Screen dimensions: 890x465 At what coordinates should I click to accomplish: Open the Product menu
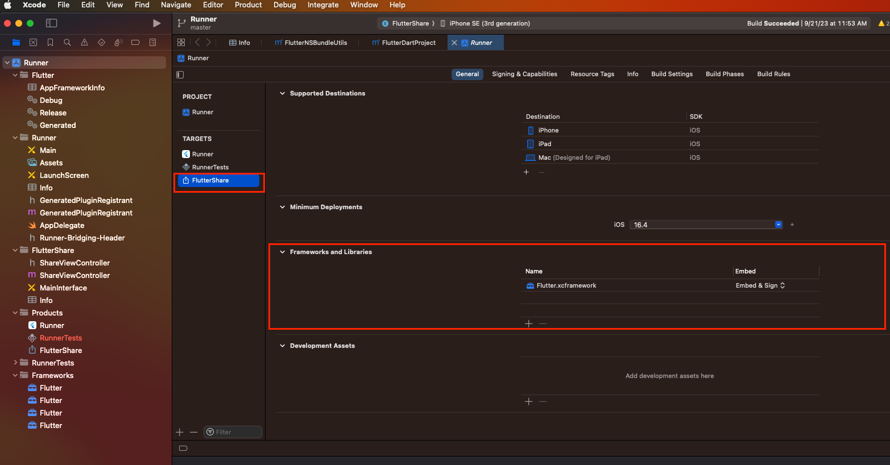click(248, 5)
